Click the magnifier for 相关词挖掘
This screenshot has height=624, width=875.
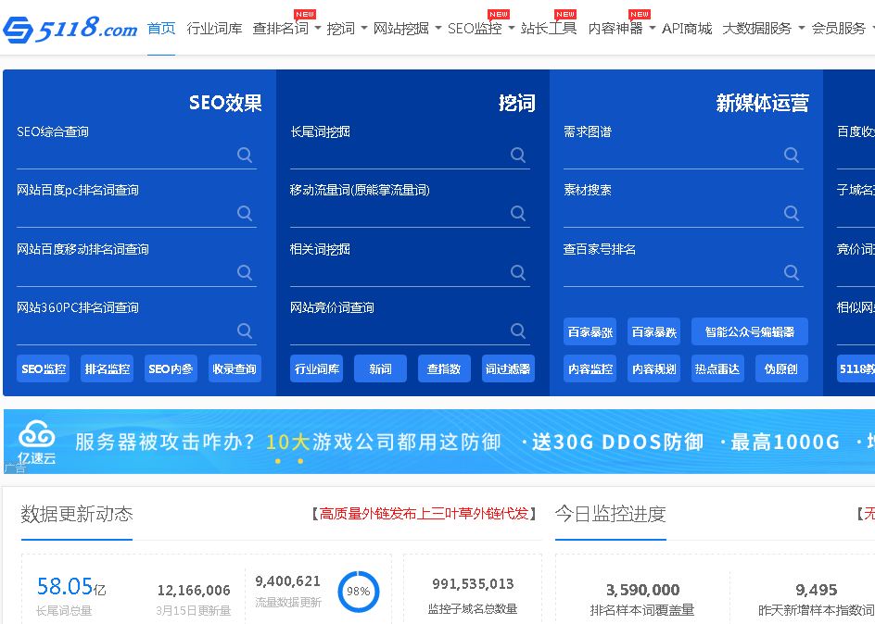pos(517,273)
